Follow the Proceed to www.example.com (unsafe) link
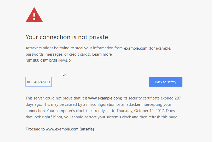The image size is (213, 142). 60,129
